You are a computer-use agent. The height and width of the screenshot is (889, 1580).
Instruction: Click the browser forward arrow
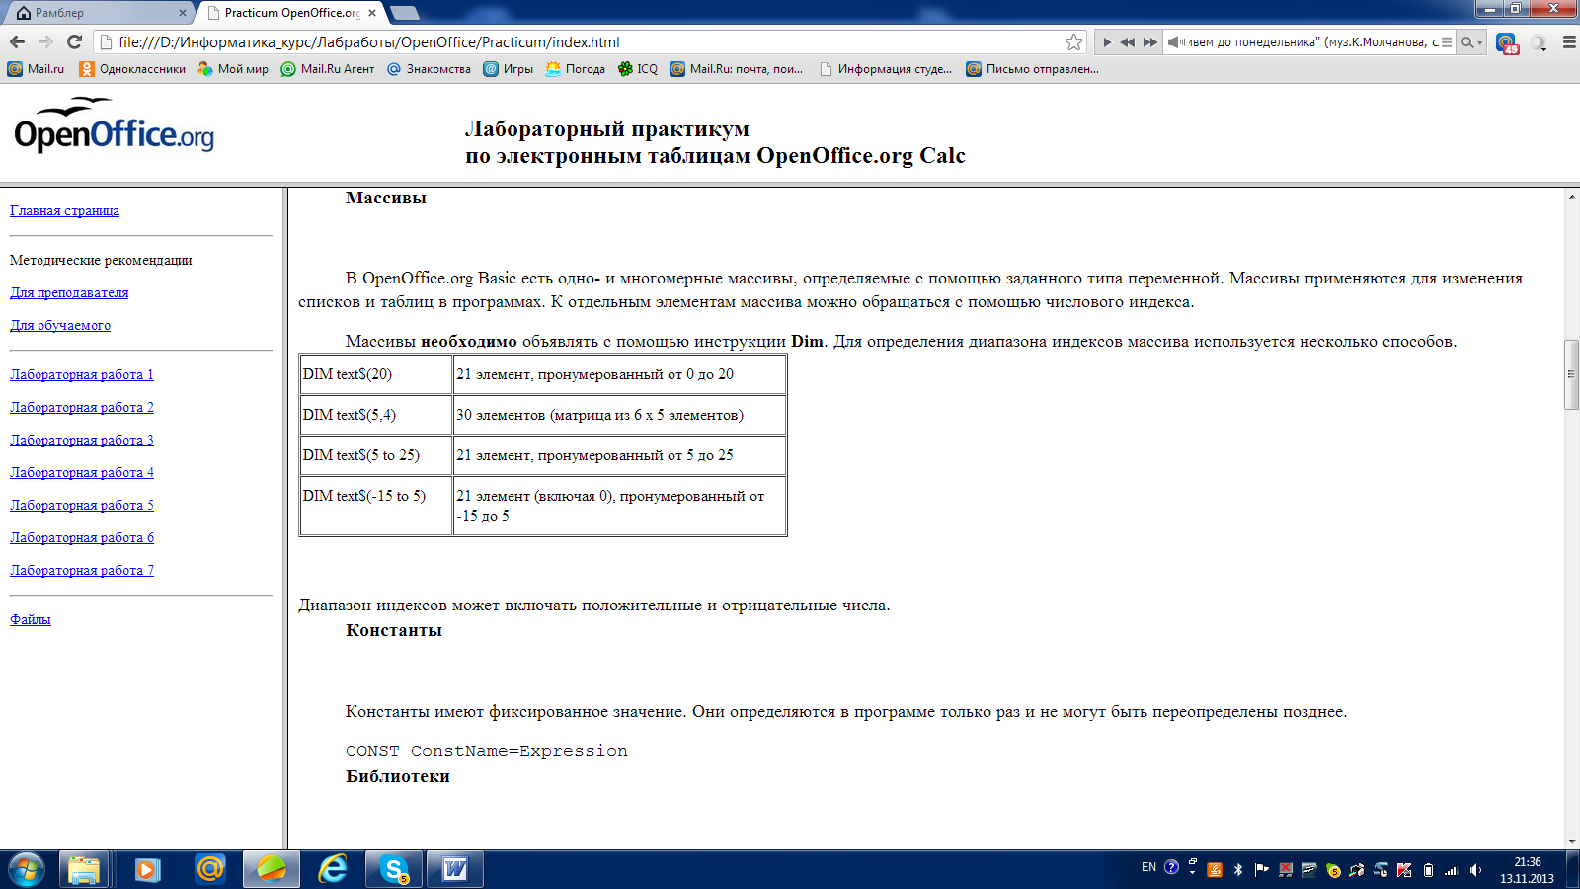45,41
